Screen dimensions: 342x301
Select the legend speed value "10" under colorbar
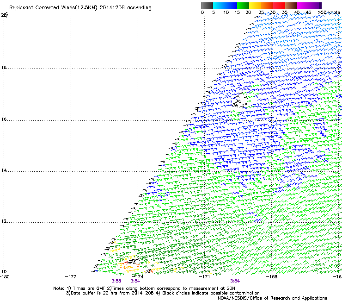[x=226, y=13]
